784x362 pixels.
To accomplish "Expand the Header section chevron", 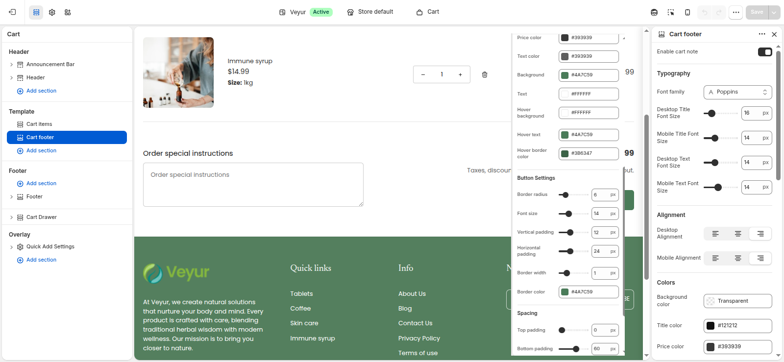I will 11,78.
